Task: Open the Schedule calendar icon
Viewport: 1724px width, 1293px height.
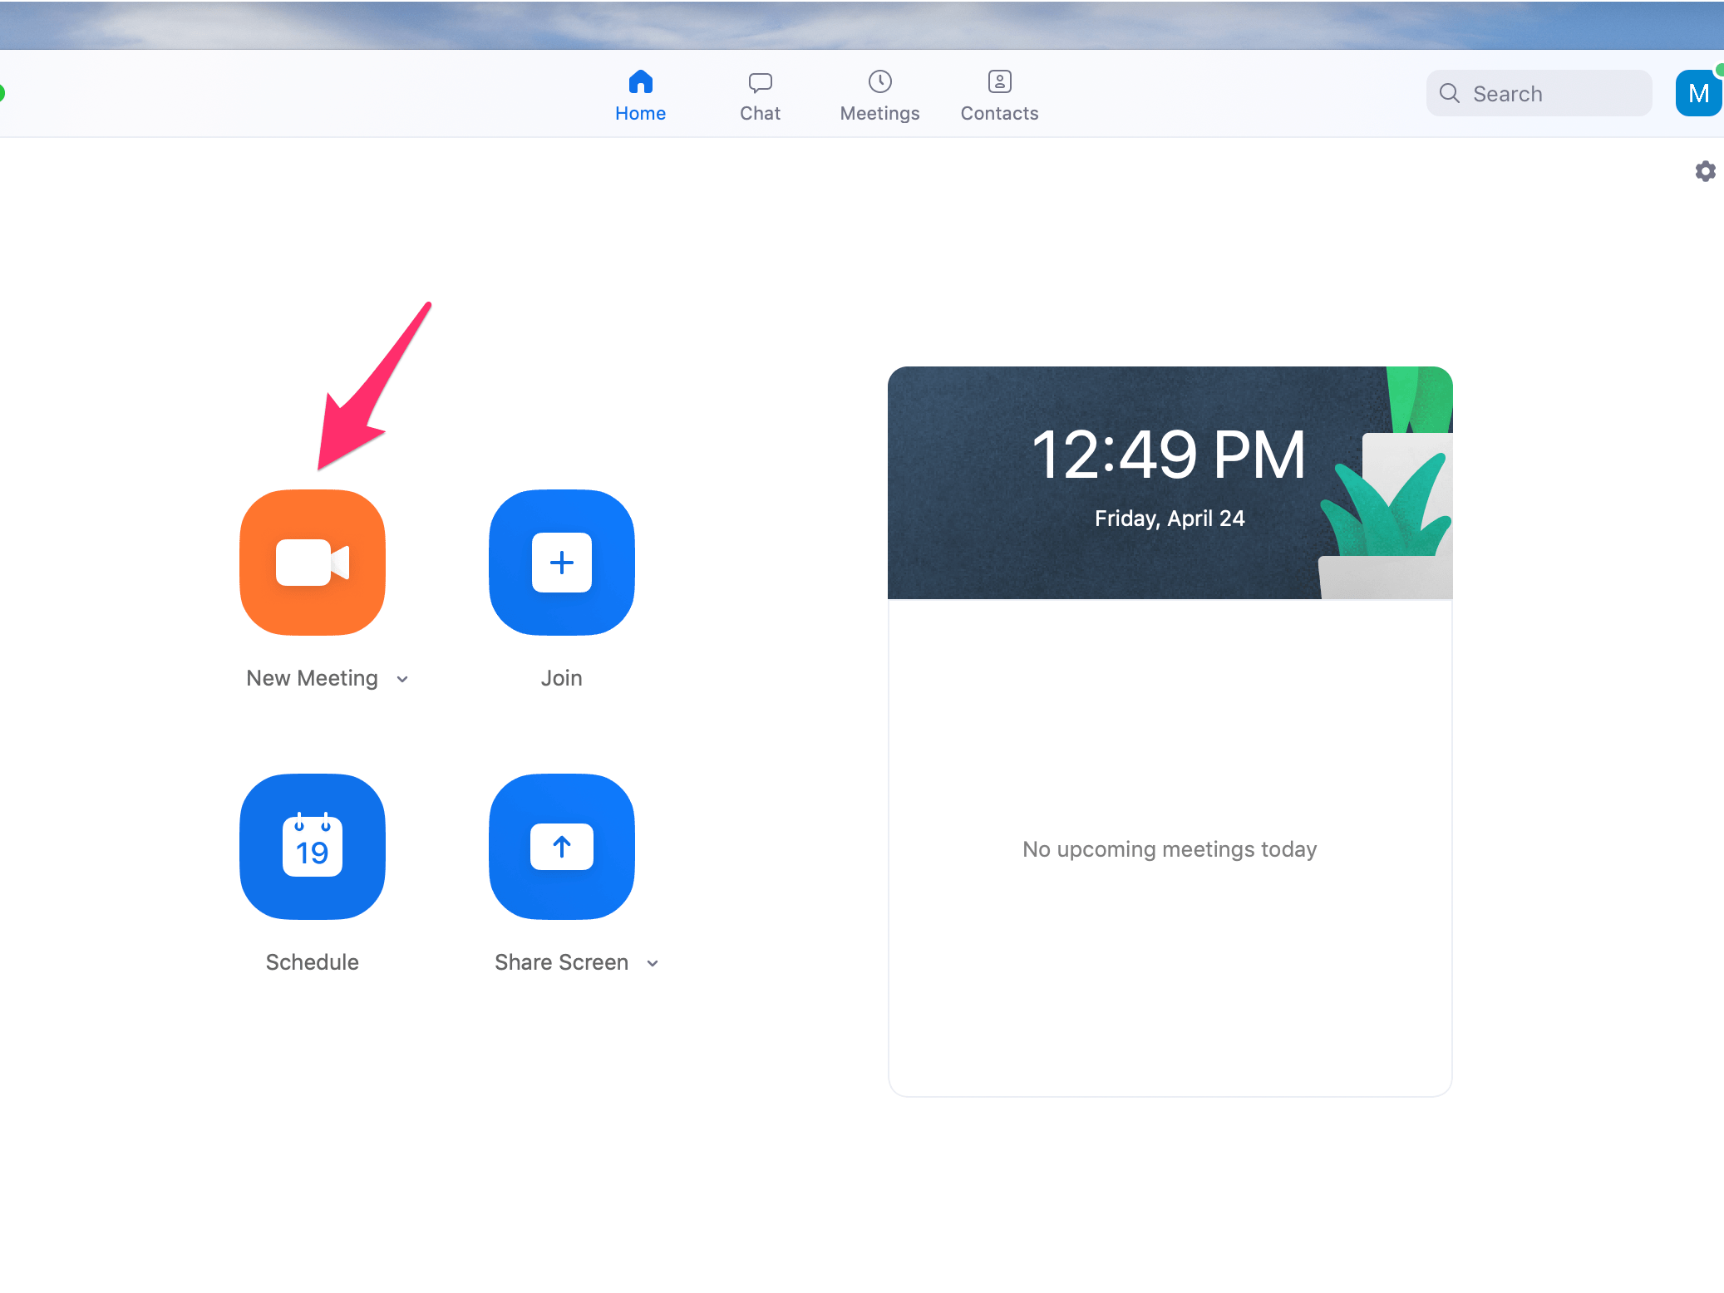Action: click(313, 847)
